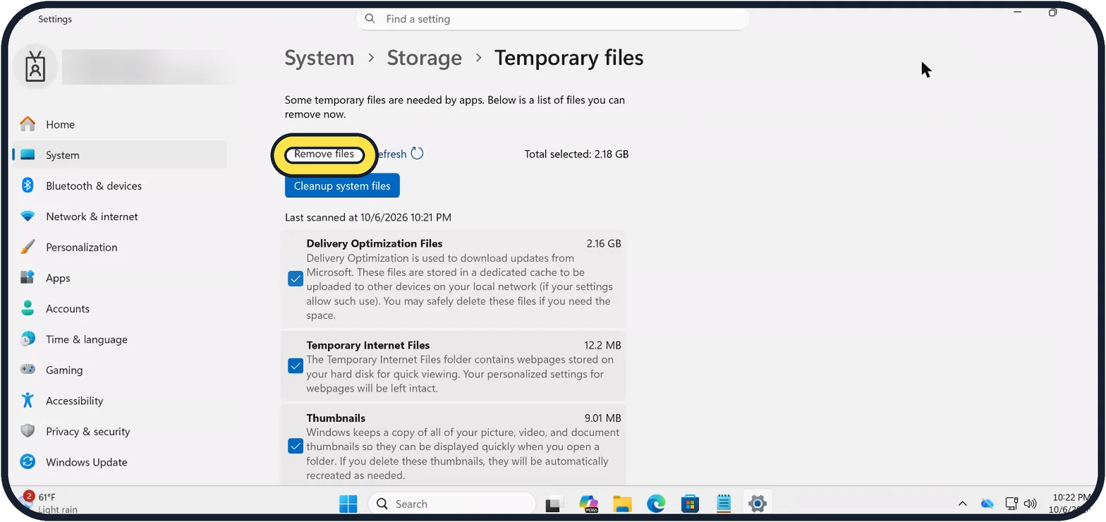Click the volume speaker tray icon
Screen dimensions: 1106x522
coord(1031,504)
